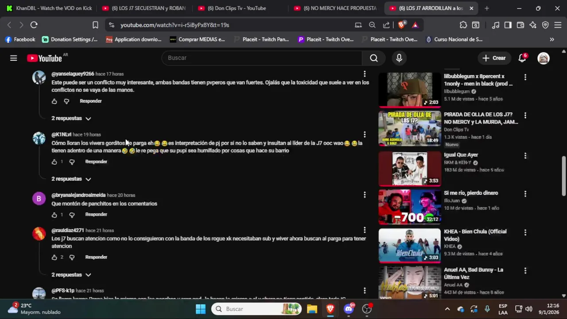Dislike the comment by @K1NLvl

coord(72,162)
